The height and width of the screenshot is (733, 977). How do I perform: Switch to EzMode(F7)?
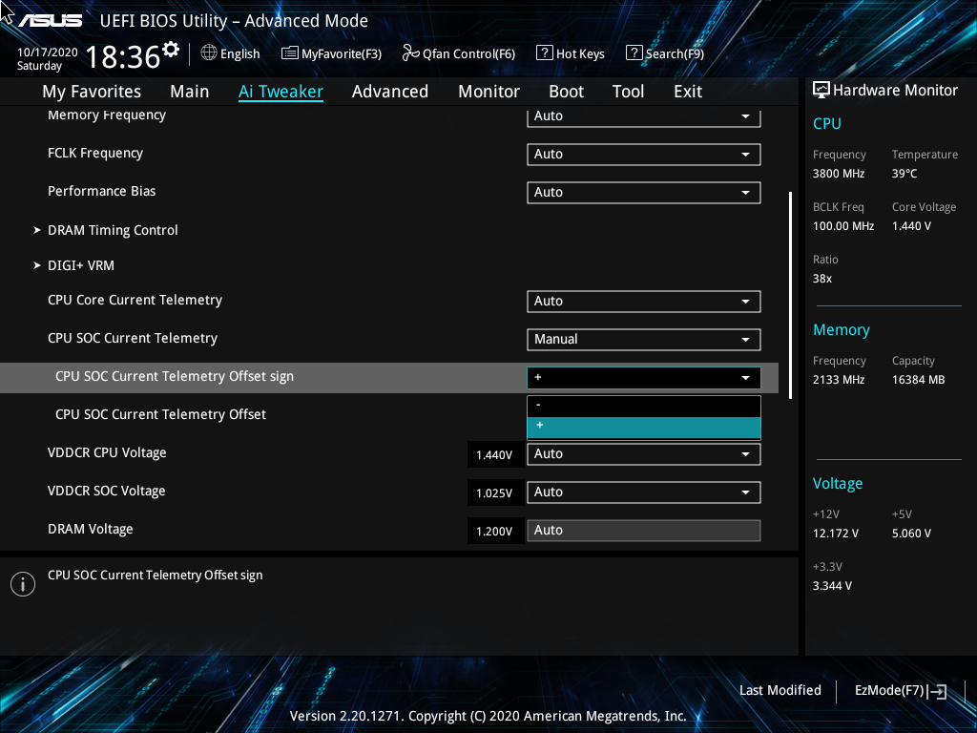pyautogui.click(x=901, y=690)
